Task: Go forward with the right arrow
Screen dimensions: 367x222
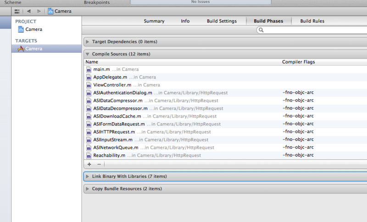Action: point(39,11)
